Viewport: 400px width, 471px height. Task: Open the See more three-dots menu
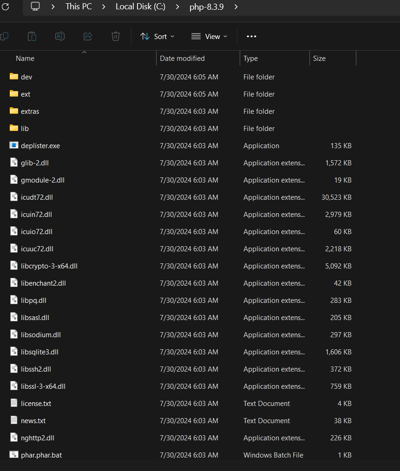point(251,36)
